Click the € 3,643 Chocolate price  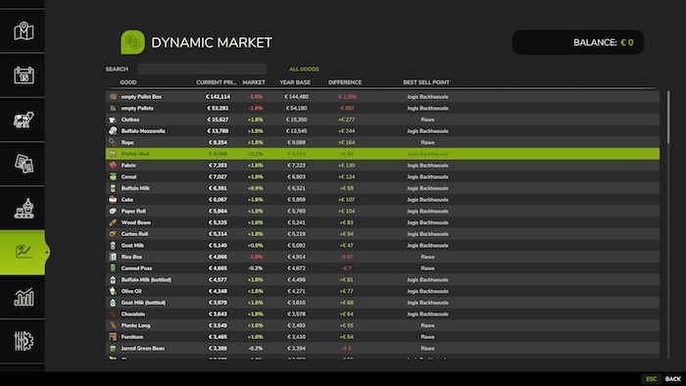tap(218, 314)
